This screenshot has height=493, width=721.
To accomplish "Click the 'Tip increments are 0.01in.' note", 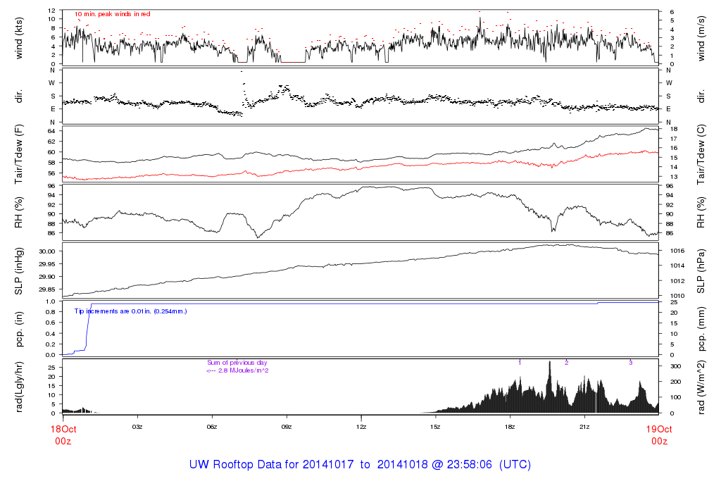I will tap(131, 311).
